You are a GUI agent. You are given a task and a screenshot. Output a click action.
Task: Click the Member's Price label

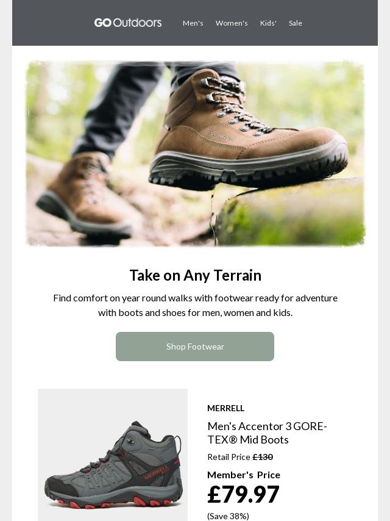tap(244, 475)
